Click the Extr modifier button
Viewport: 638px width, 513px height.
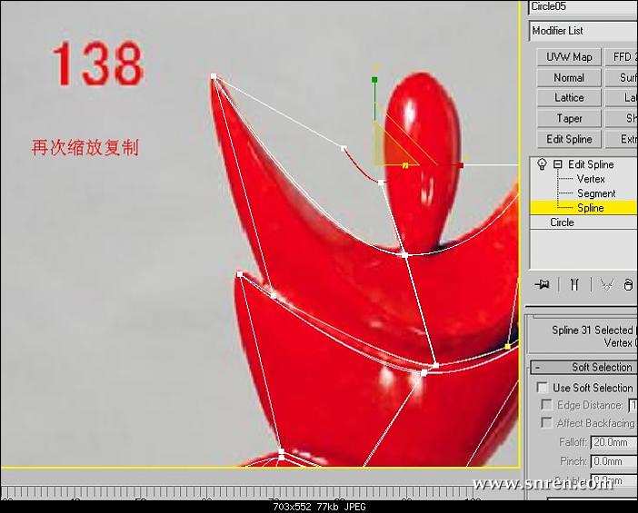622,139
